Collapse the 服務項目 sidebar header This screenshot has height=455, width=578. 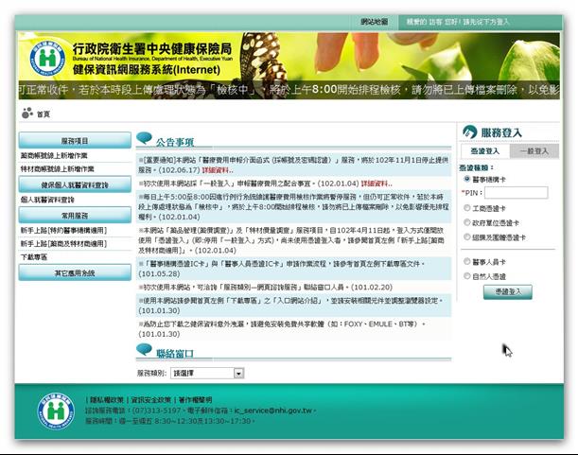pyautogui.click(x=75, y=139)
